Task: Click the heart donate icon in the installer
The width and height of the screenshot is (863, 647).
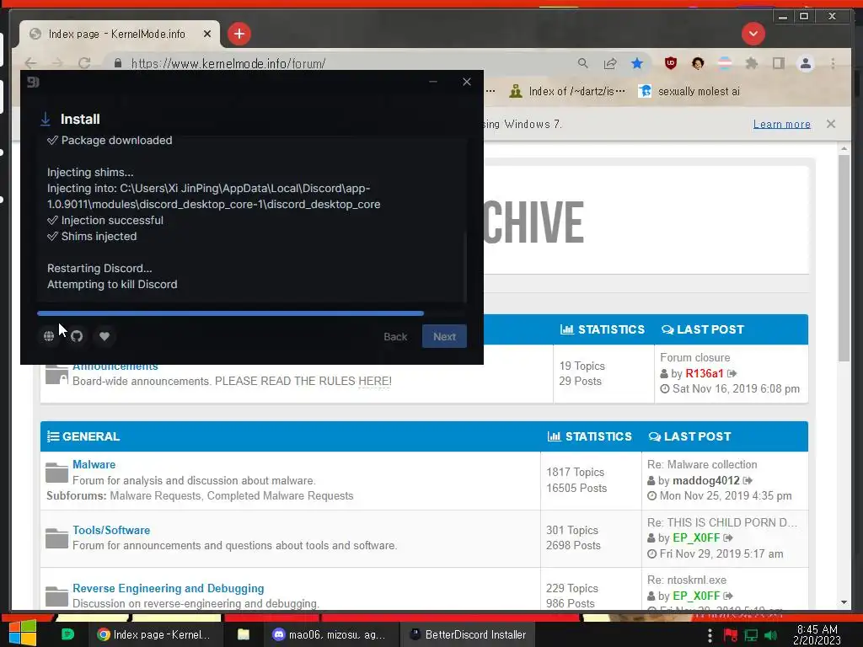Action: tap(105, 336)
